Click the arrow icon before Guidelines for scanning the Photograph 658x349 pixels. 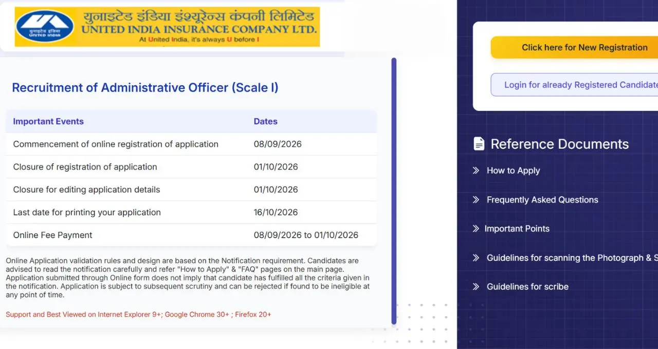[476, 258]
